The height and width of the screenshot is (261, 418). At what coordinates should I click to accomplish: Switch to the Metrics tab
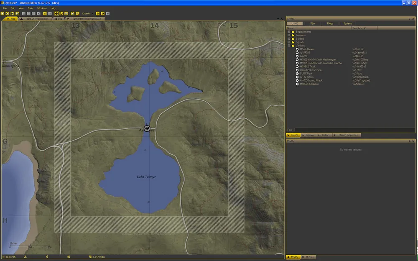click(x=308, y=257)
